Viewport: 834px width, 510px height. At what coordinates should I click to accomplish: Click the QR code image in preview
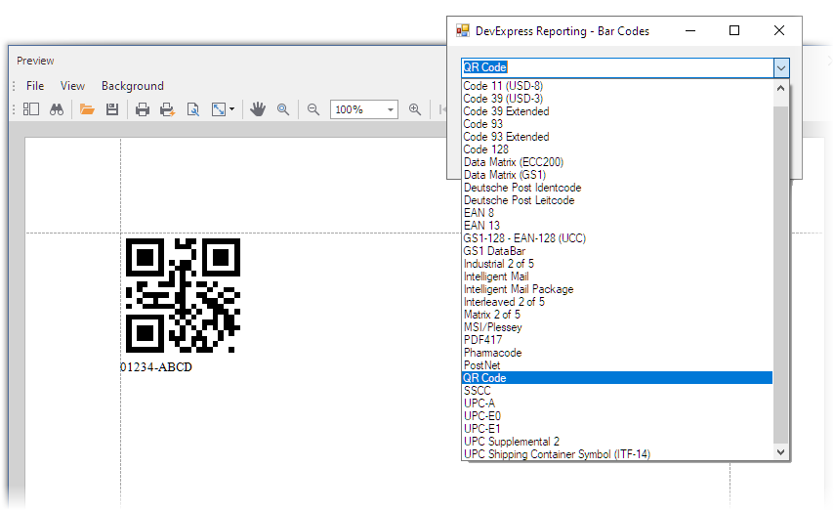click(x=183, y=295)
